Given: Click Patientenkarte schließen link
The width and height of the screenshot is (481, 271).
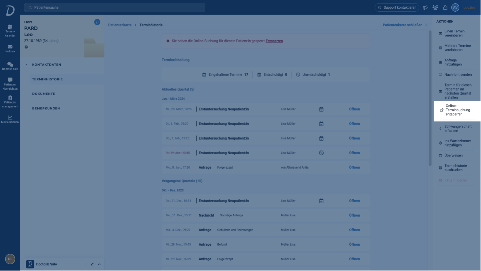Looking at the screenshot, I should [x=403, y=25].
